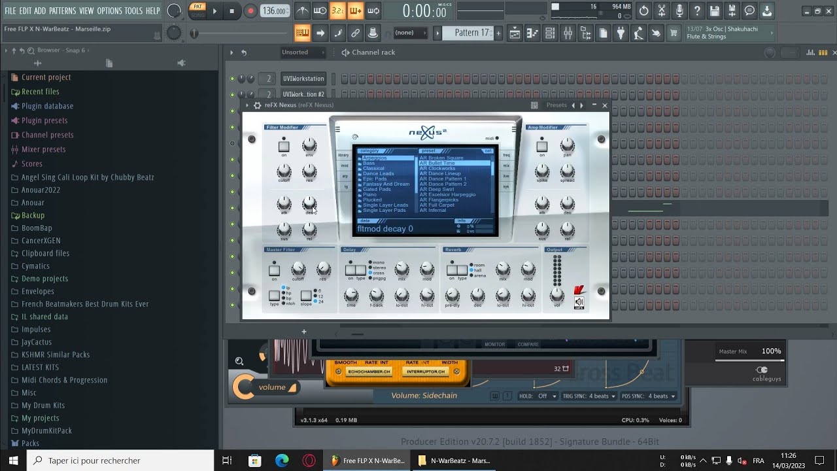Click the INTERRUPTOR.CH button
The width and height of the screenshot is (837, 471).
coord(425,372)
